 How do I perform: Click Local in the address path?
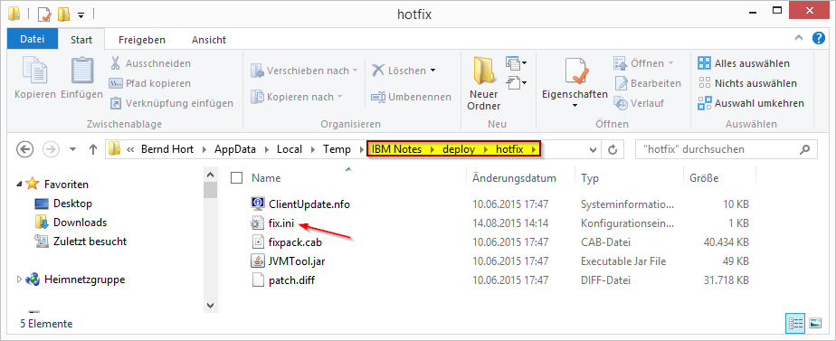click(x=289, y=149)
